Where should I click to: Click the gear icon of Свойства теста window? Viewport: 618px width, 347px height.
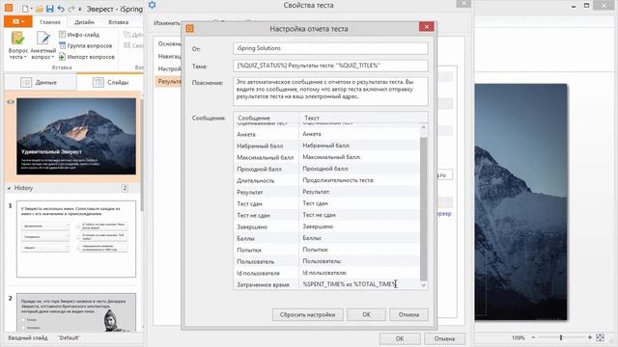152,5
